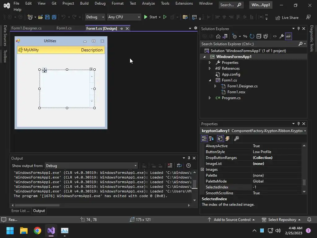Viewport: 317px width, 238px height.
Task: Click Pending Changes Filter clock icon
Action: point(235,36)
